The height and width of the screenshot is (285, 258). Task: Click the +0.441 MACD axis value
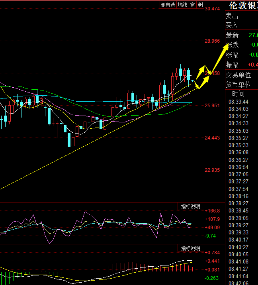tap(212, 261)
